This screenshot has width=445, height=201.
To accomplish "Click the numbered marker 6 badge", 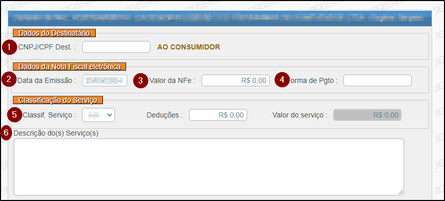I will [x=6, y=133].
